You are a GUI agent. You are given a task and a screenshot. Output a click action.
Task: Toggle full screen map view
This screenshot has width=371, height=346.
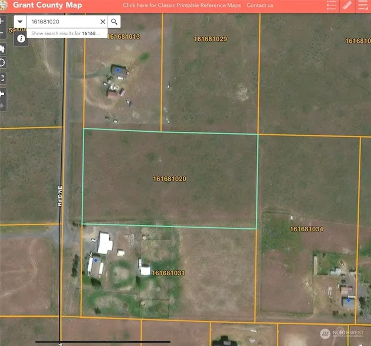[x=2, y=78]
